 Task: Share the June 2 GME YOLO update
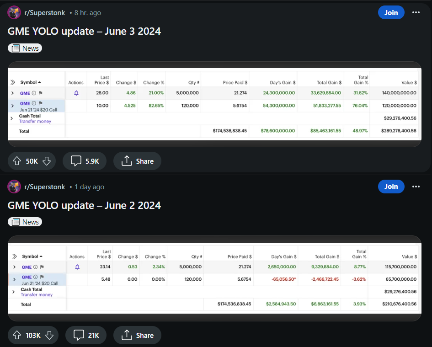point(137,335)
